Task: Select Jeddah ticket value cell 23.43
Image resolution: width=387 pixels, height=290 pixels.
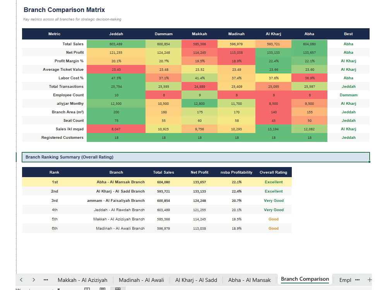Action: [116, 70]
